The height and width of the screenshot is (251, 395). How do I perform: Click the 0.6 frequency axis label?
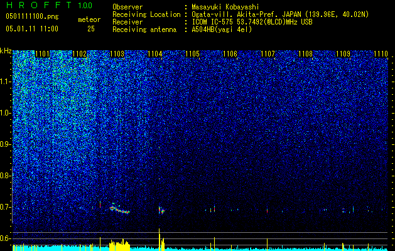[x=5, y=238]
